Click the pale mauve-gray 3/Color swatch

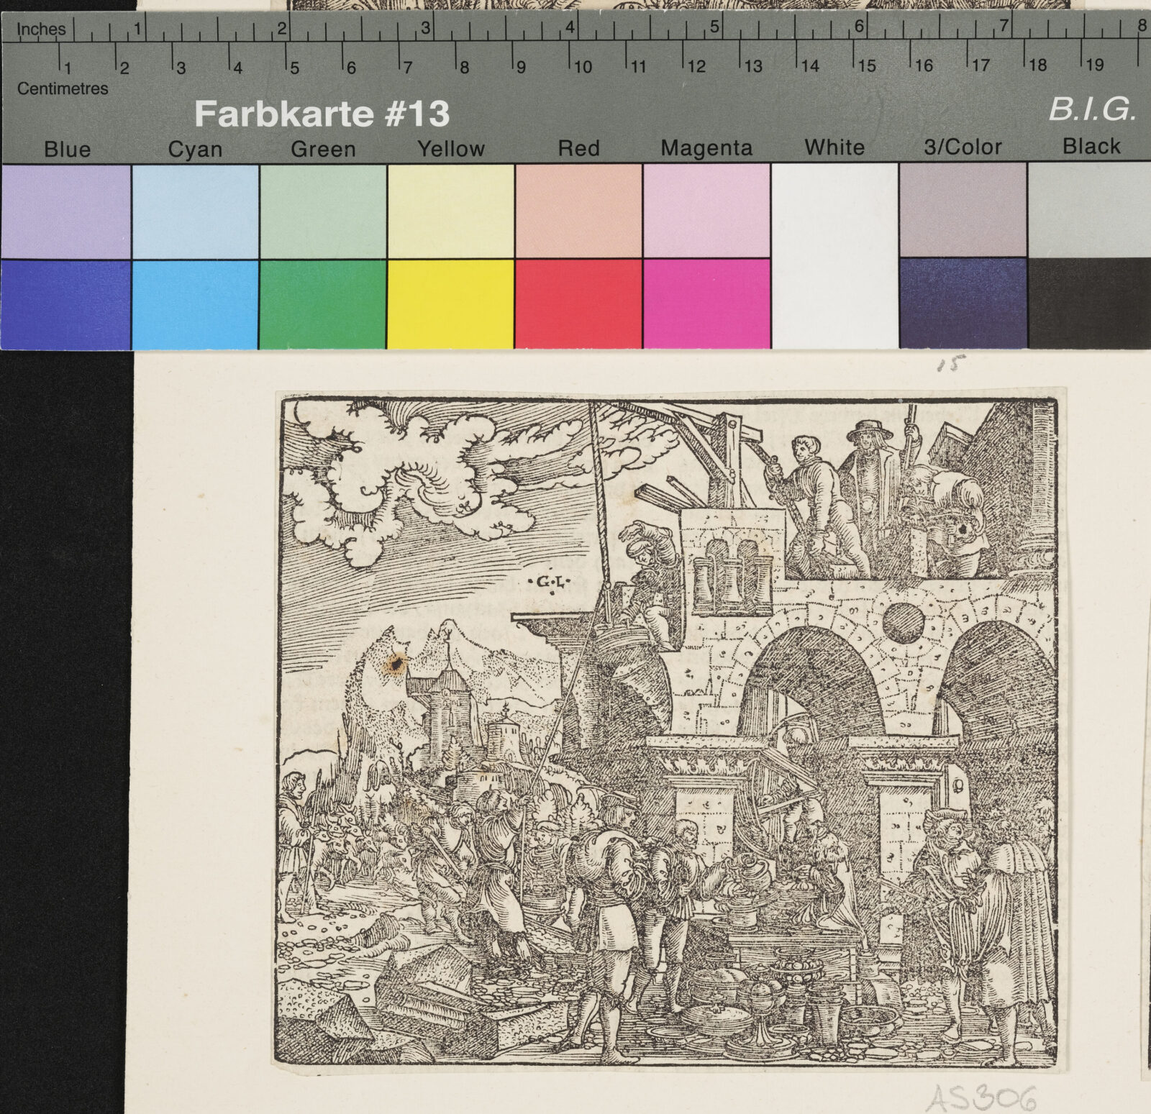[963, 209]
